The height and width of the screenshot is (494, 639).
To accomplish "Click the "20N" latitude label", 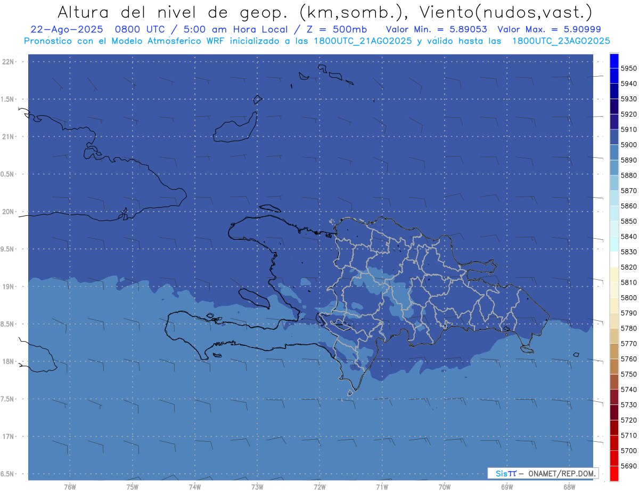I will click(9, 212).
